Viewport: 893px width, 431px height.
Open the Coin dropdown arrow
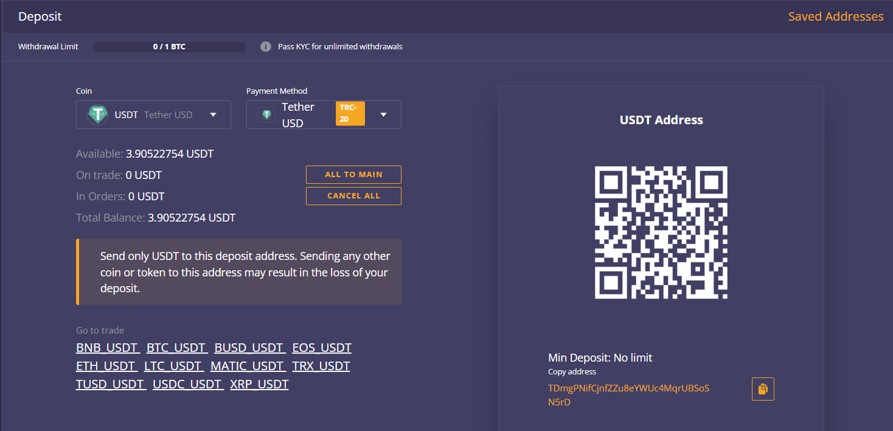tap(213, 114)
